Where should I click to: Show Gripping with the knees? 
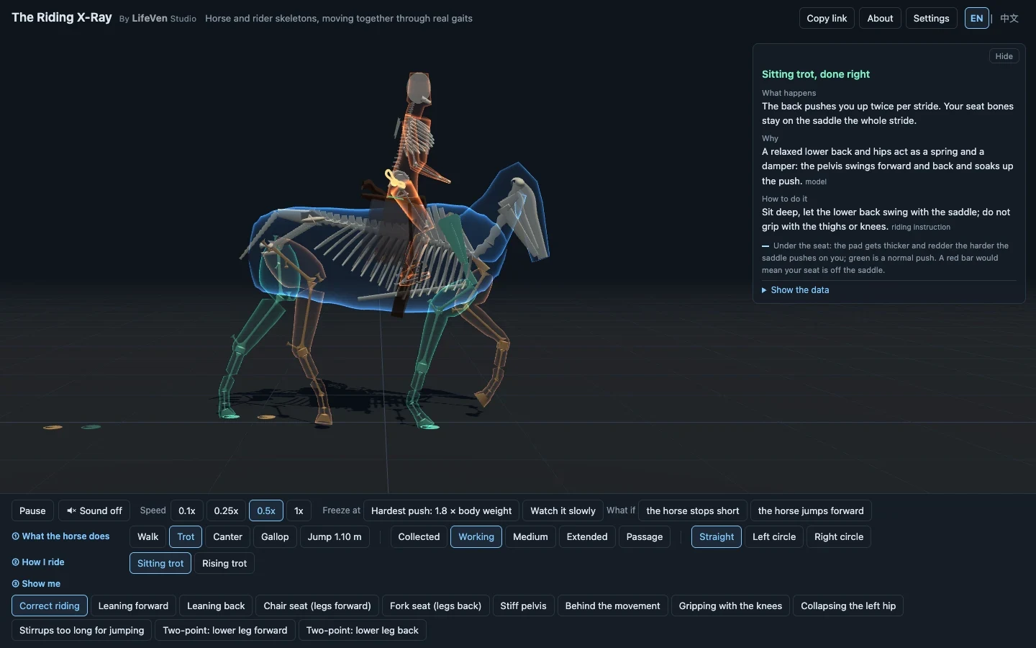pyautogui.click(x=730, y=606)
